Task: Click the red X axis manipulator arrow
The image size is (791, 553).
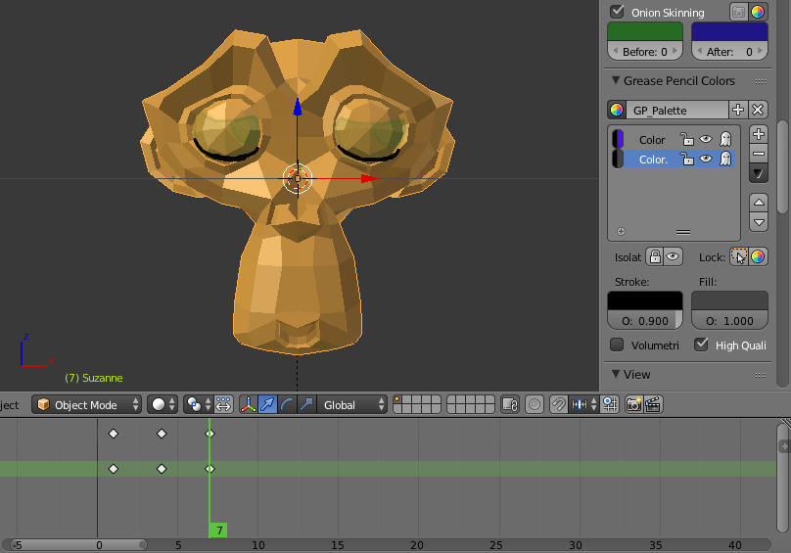Action: point(369,178)
